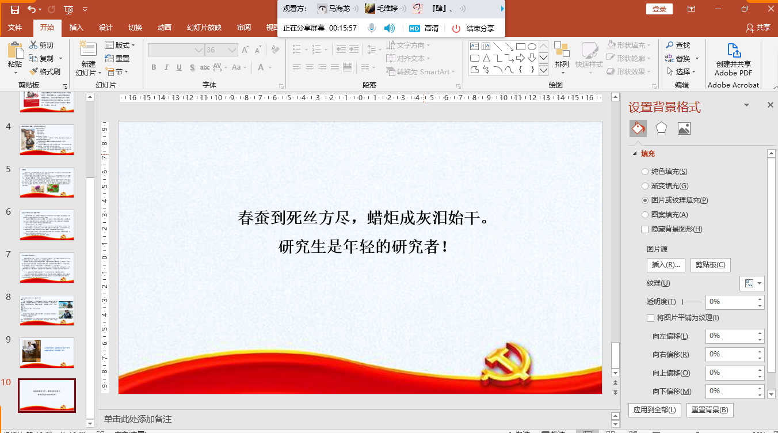Select slide 9 thumbnail
The image size is (778, 433).
pos(47,352)
